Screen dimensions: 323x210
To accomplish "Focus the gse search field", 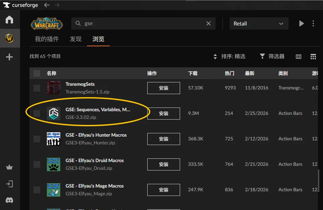I will pos(143,23).
